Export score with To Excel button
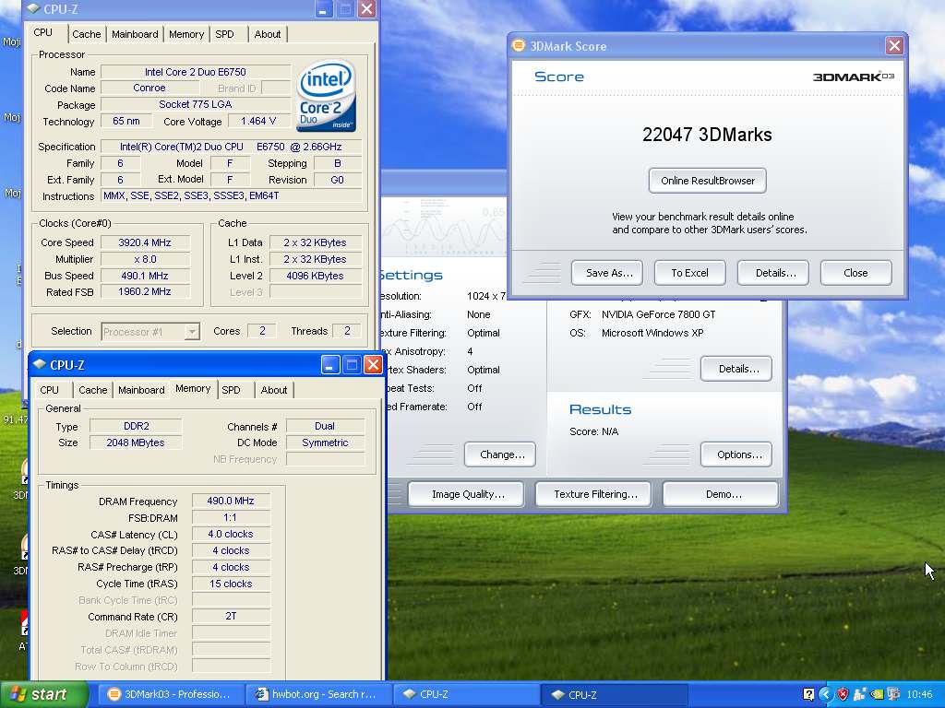 pyautogui.click(x=690, y=273)
